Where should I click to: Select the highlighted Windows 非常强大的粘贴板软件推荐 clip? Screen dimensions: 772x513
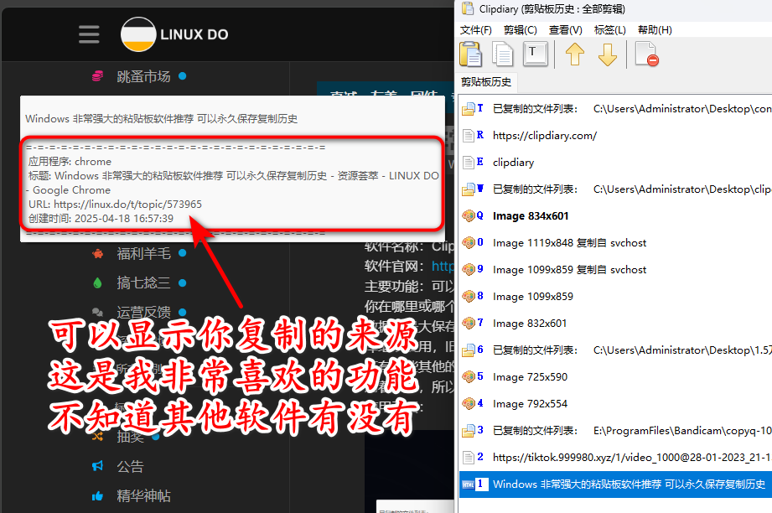(x=615, y=484)
